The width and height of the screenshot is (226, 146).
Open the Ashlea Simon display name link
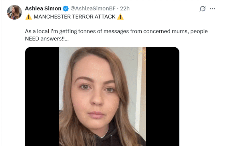pos(43,9)
